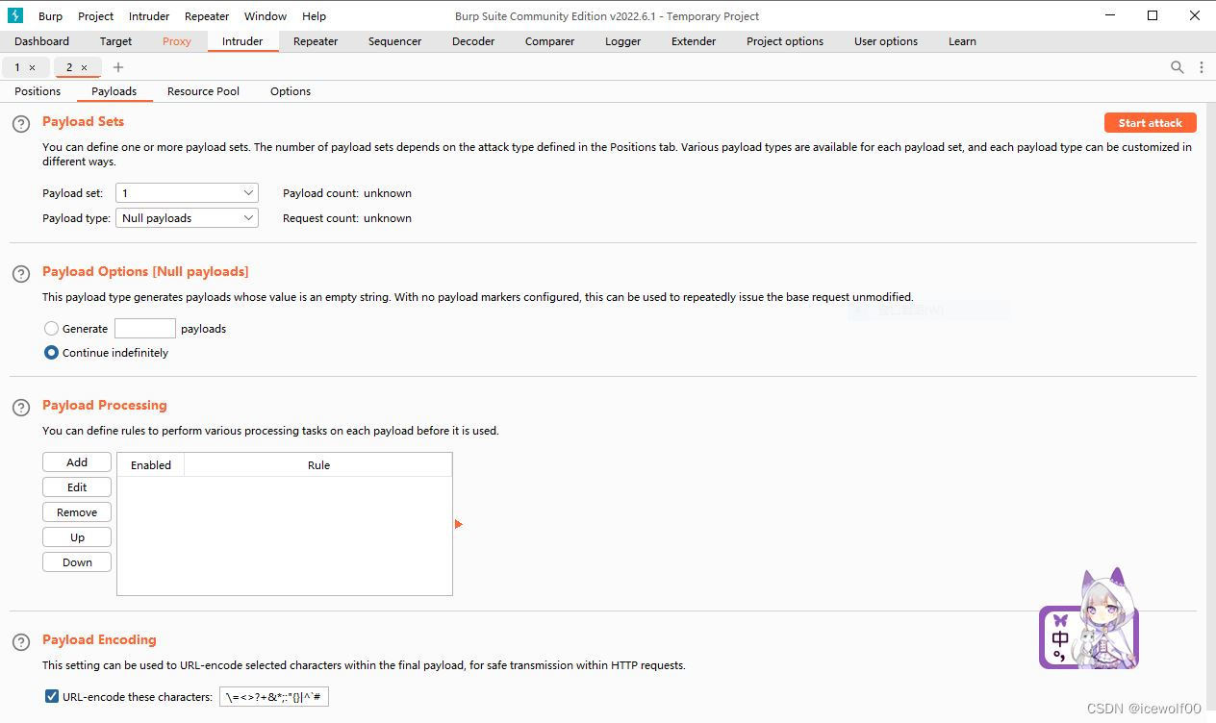Open the Payload type dropdown
Image resolution: width=1216 pixels, height=723 pixels.
(187, 218)
